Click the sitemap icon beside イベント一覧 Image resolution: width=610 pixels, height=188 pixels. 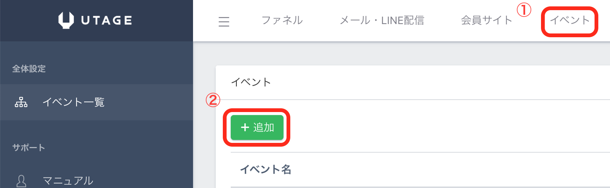pos(21,102)
